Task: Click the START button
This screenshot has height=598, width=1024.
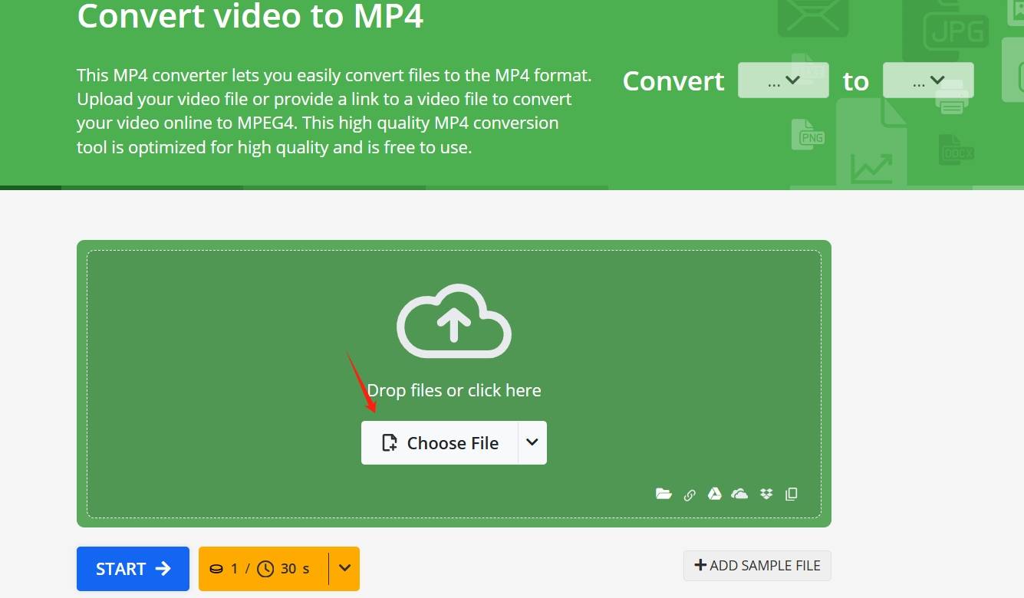Action: [x=132, y=568]
